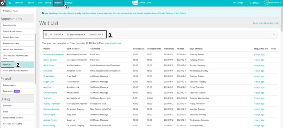Image resolution: width=283 pixels, height=128 pixels.
Task: Open the Created Date filter dropdown
Action: click(96, 35)
